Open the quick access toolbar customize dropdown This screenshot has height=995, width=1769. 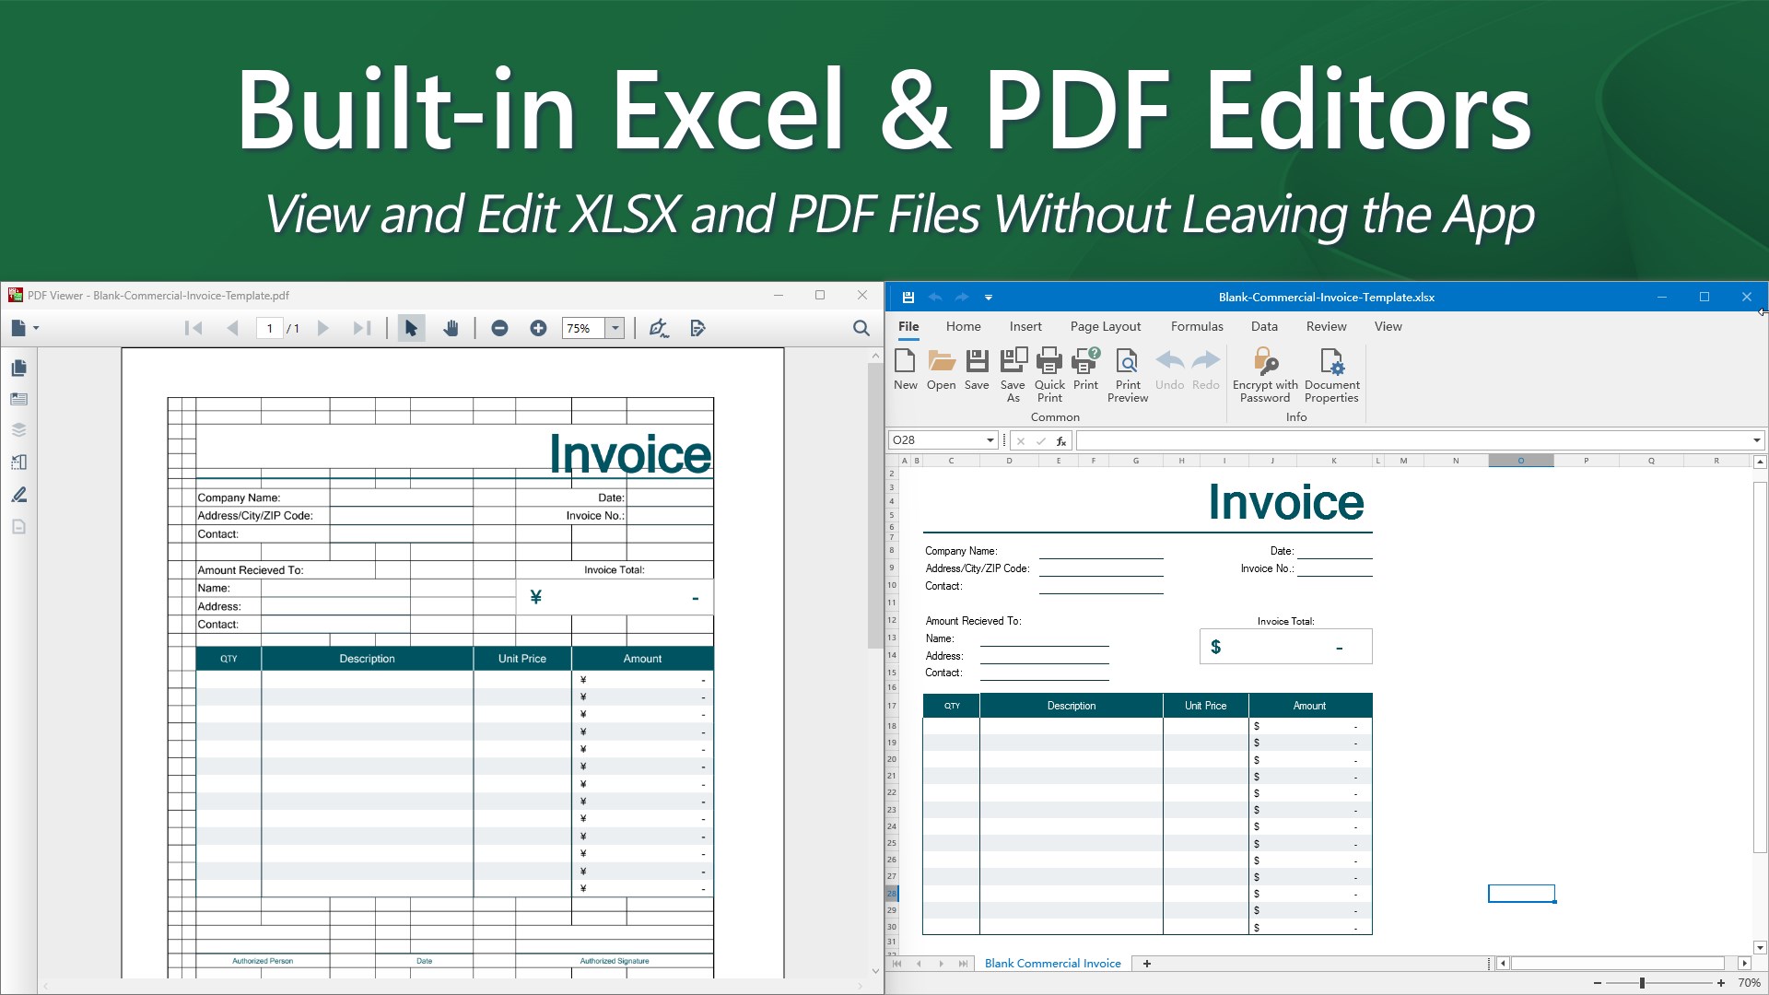989,298
